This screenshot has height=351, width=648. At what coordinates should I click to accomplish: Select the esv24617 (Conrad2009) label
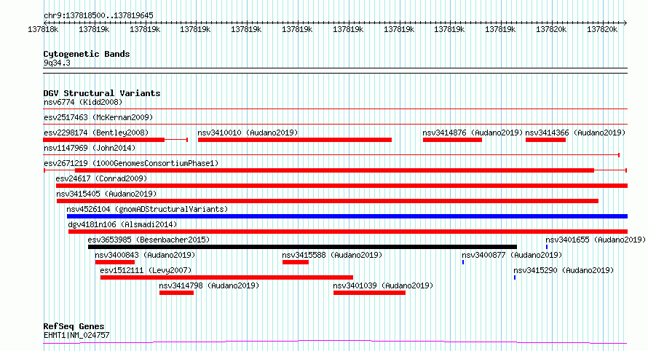tap(101, 178)
